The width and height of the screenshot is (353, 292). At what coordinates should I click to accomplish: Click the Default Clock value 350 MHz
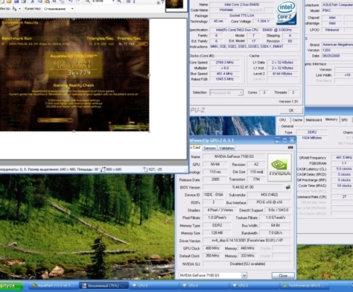[x=212, y=256]
